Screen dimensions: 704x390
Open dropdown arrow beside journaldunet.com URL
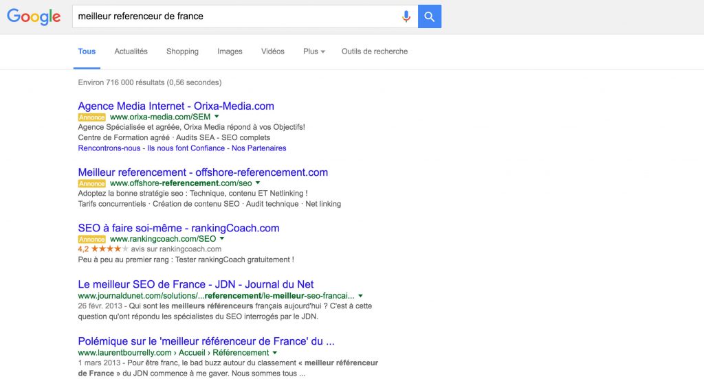360,296
